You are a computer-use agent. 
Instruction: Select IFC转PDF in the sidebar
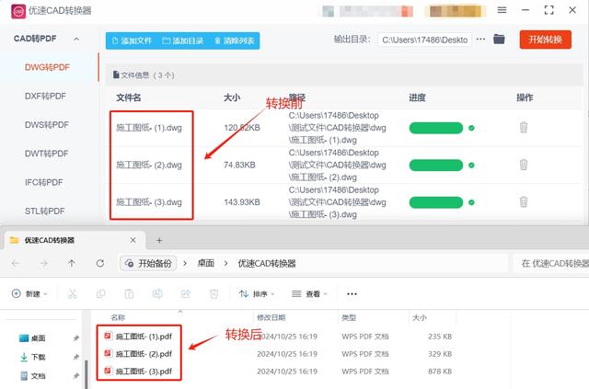(44, 182)
